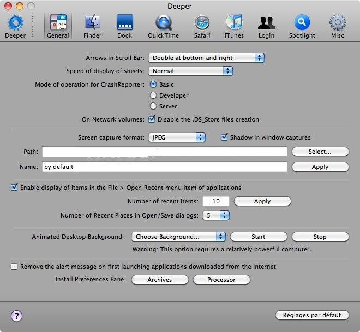The width and height of the screenshot is (360, 332).
Task: Install the Processor preferences pane
Action: coord(221,280)
